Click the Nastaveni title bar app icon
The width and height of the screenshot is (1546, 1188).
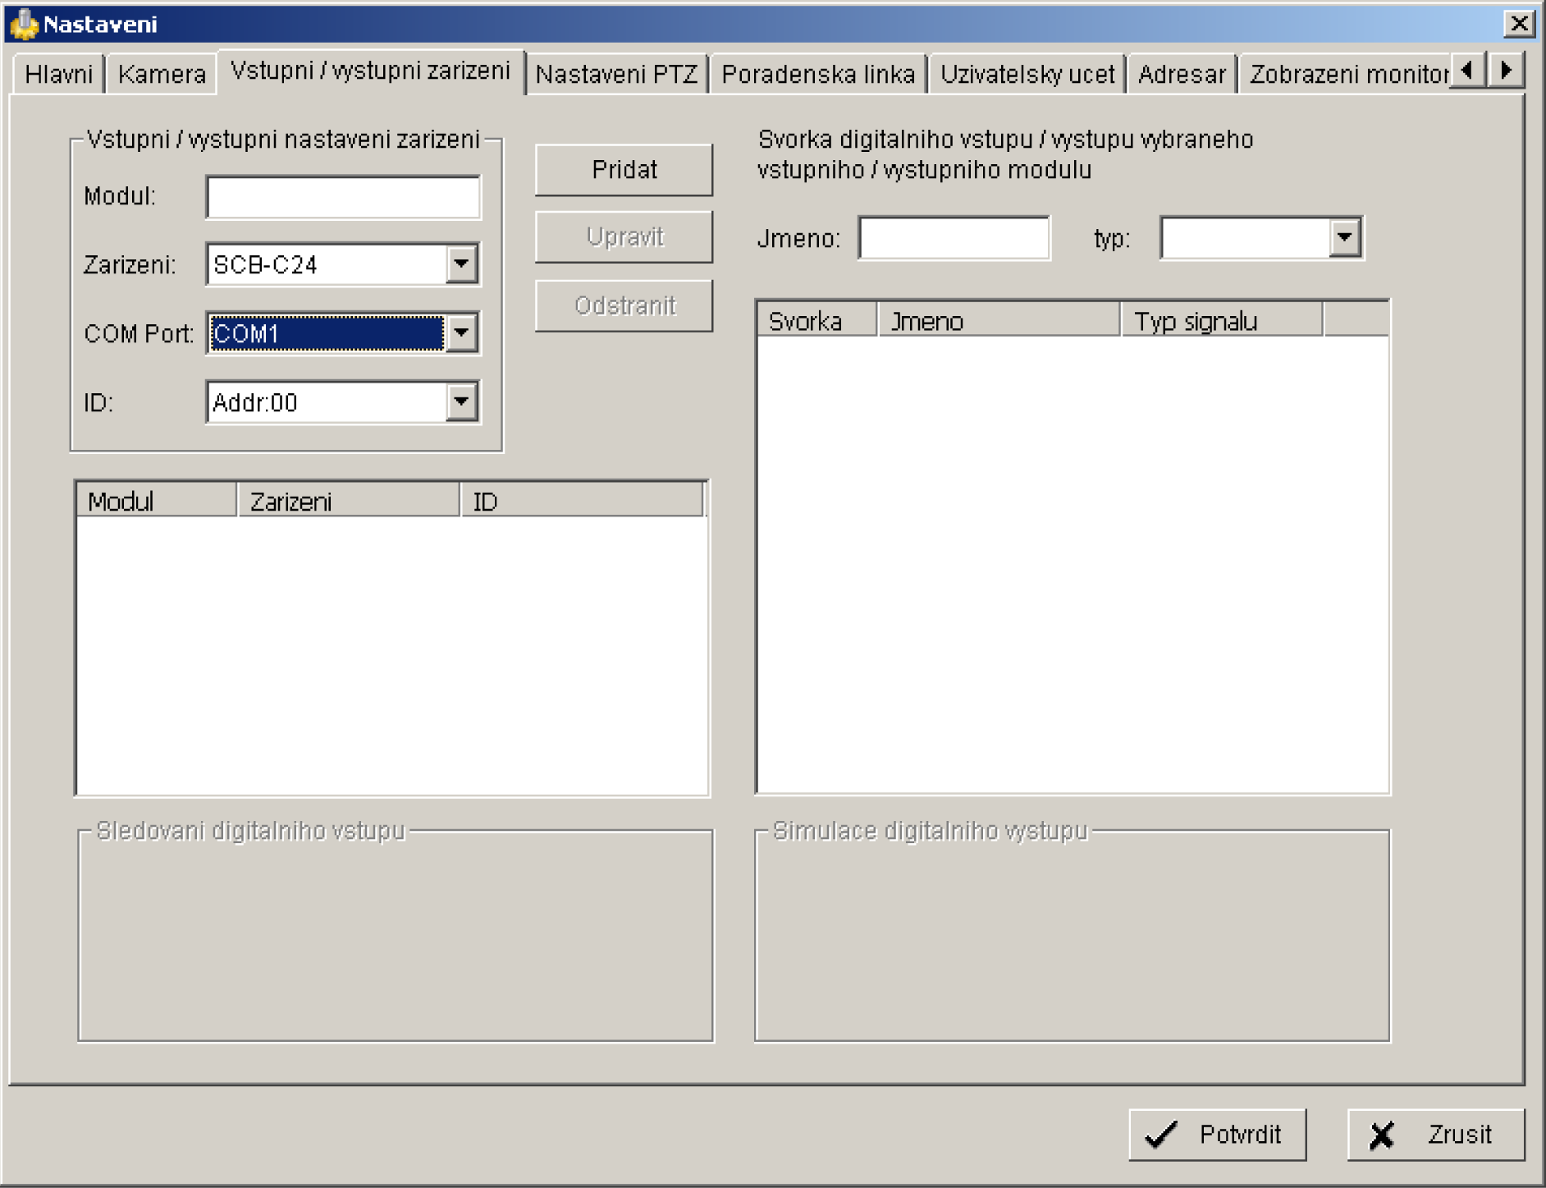coord(24,24)
